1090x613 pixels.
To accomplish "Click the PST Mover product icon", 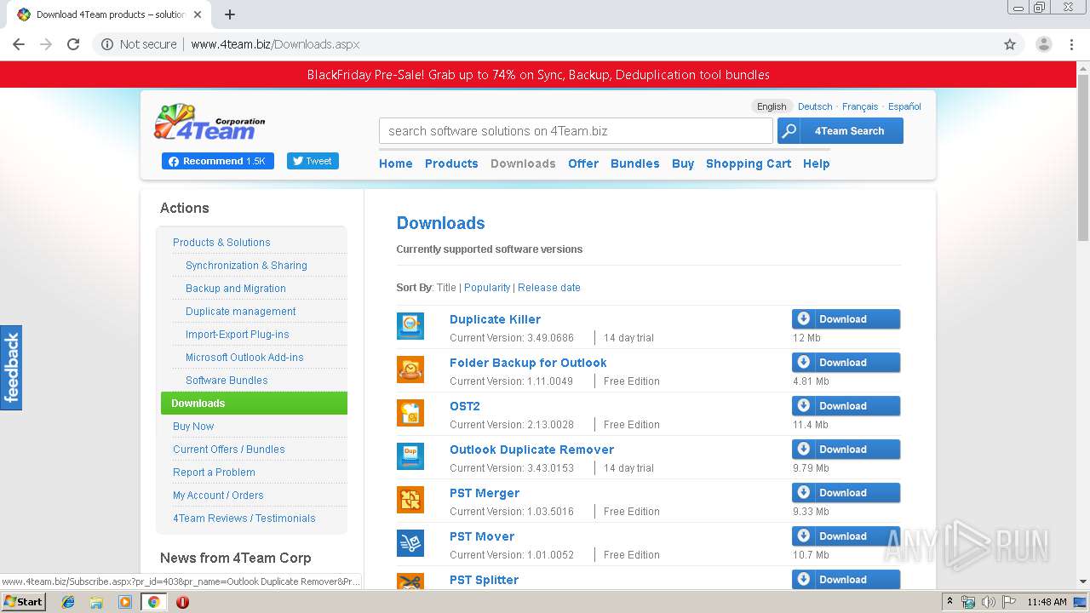I will (410, 543).
